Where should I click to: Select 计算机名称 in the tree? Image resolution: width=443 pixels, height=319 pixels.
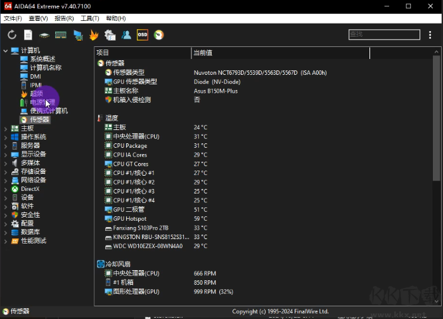coord(46,68)
